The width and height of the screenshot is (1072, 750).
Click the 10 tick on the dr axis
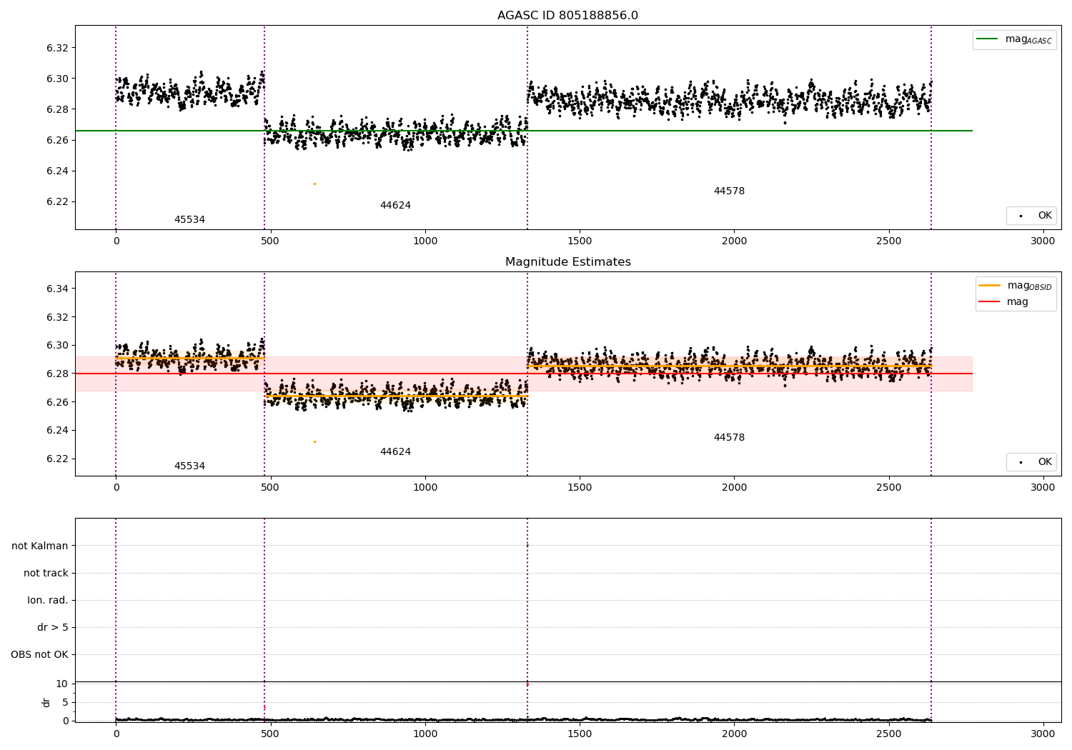click(x=62, y=684)
